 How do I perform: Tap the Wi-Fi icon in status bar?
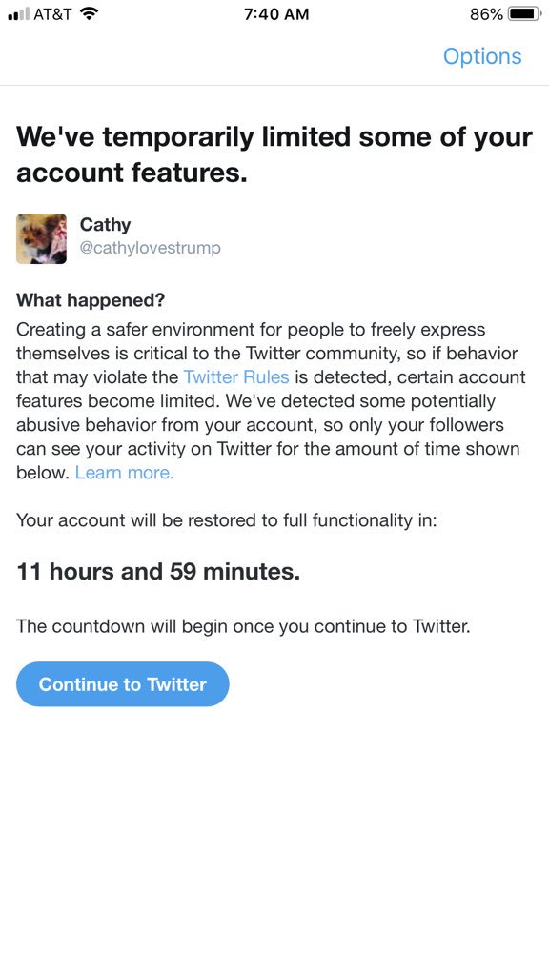[91, 13]
